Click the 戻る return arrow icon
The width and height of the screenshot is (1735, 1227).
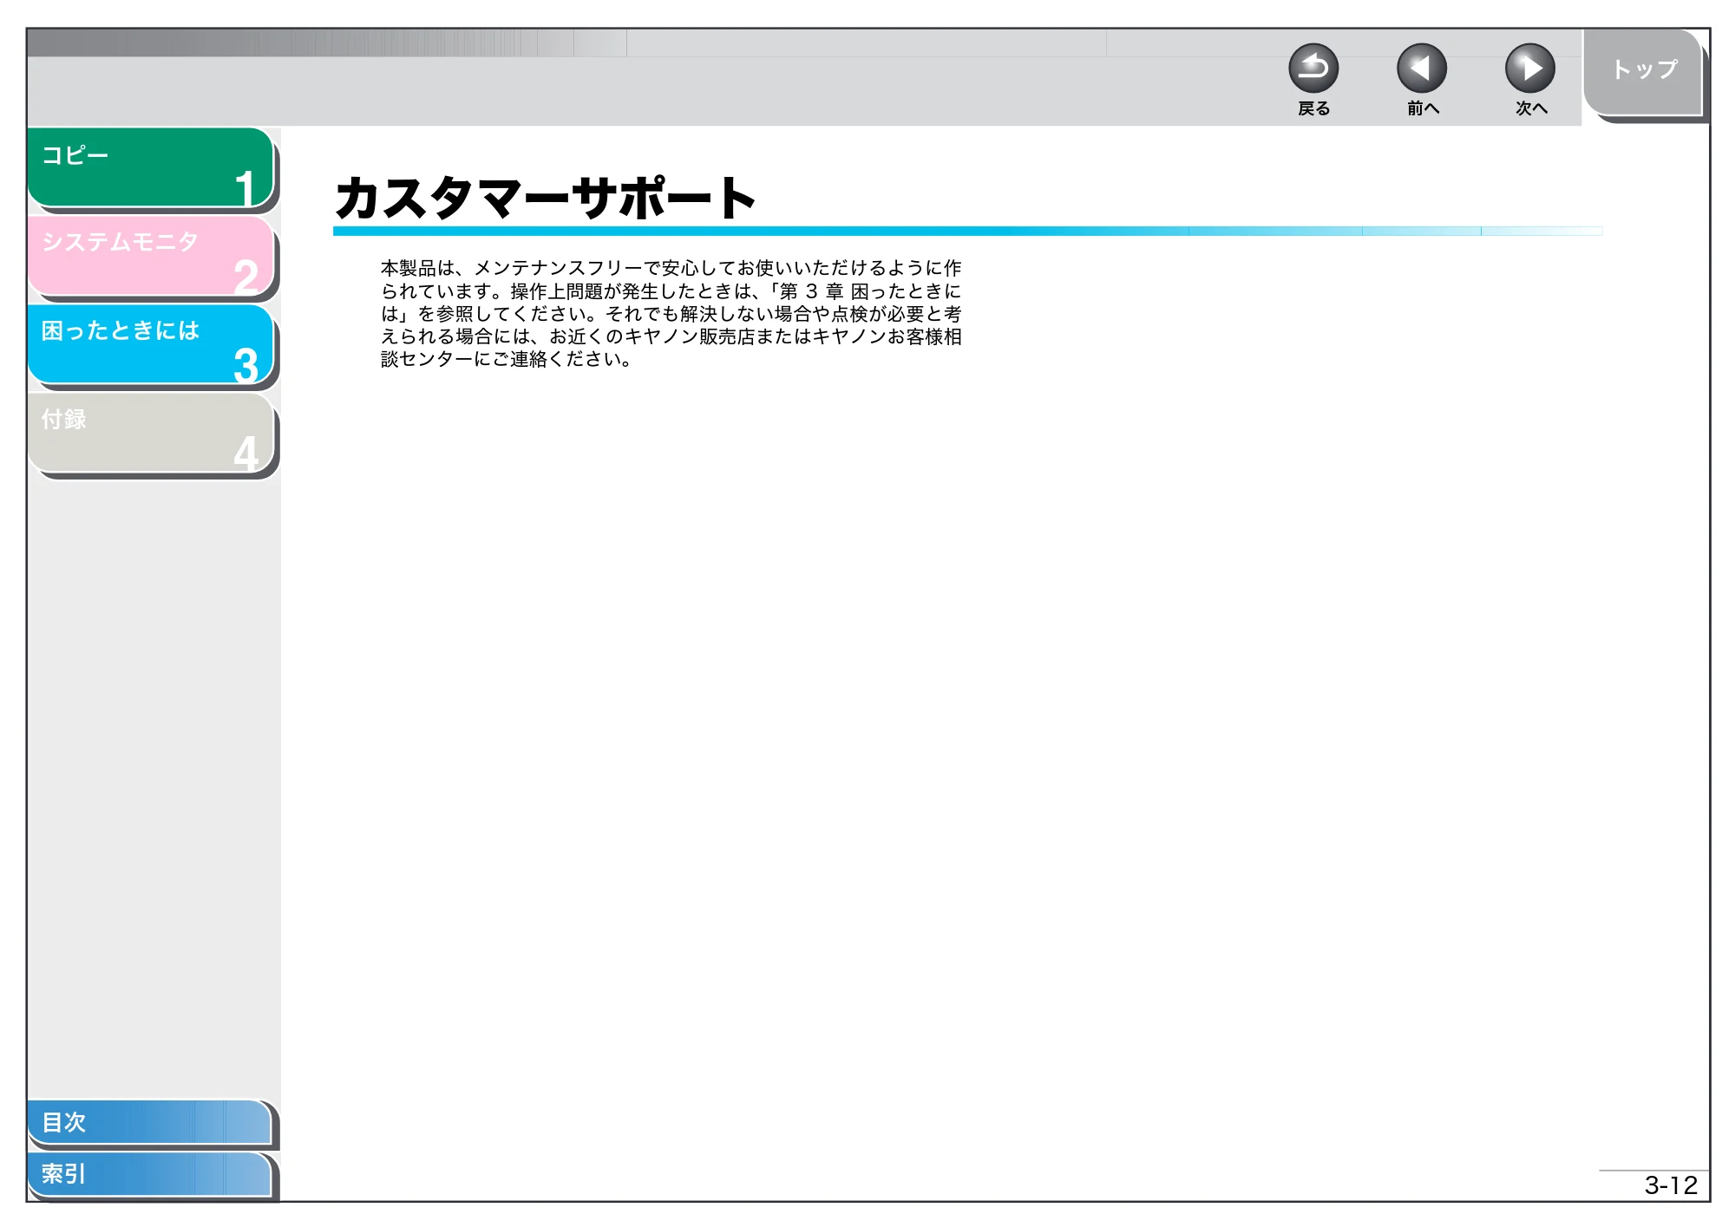[1313, 69]
